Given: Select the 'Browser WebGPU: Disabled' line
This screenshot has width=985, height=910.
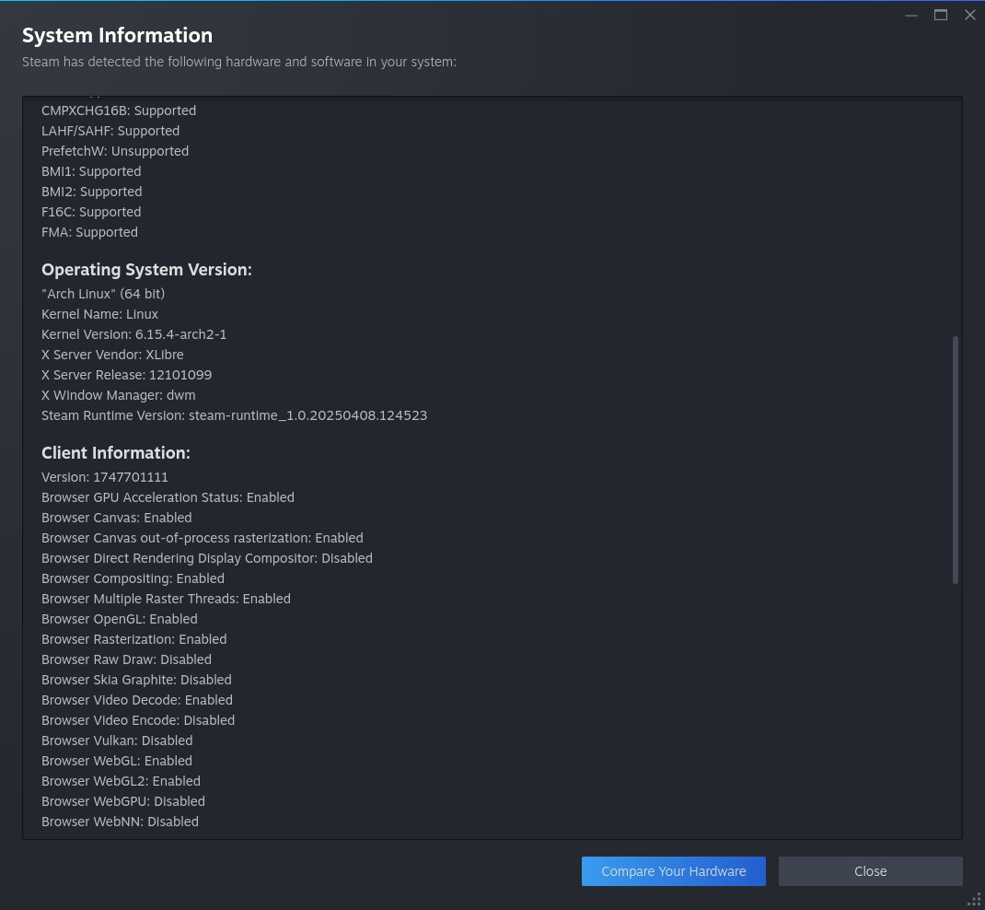Looking at the screenshot, I should [123, 801].
